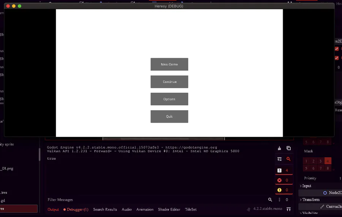Expand the Transform section in inspector
Image resolution: width=342 pixels, height=217 pixels.
pyautogui.click(x=310, y=200)
